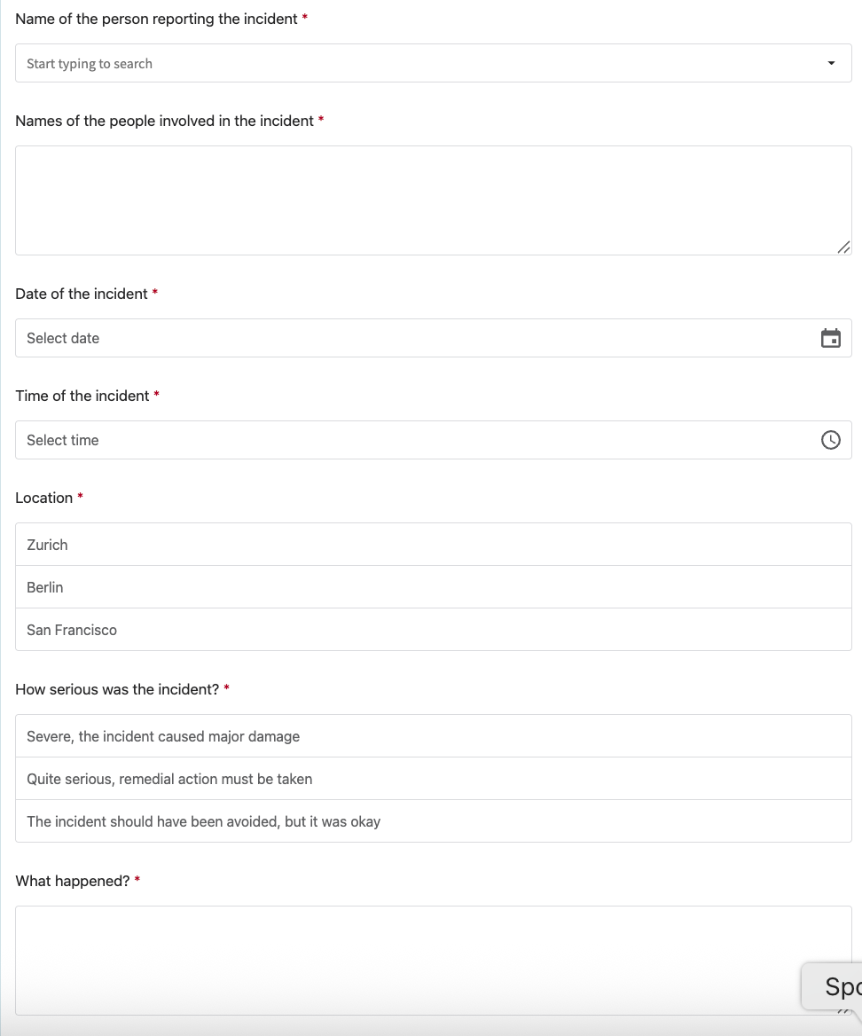Screen dimensions: 862x1036
Task: Select Zurich as the location
Action: click(x=433, y=545)
